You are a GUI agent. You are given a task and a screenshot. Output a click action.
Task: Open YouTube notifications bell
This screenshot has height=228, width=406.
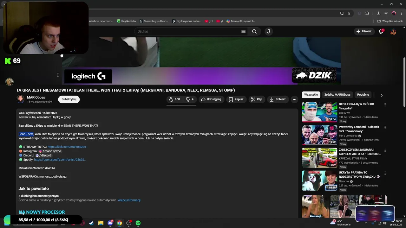coord(381,31)
